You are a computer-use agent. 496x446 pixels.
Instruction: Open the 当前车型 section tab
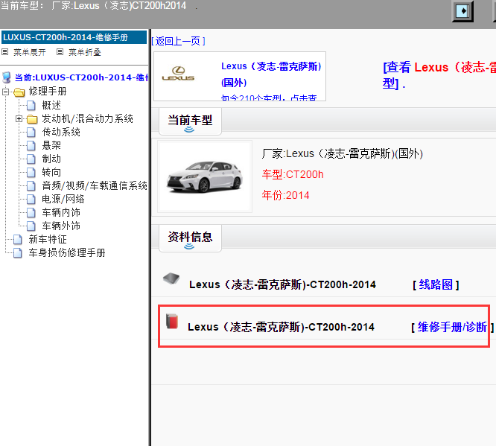click(190, 121)
